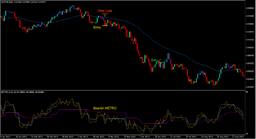Click the 0.81900 price axis label
This screenshot has height=139, width=256.
[x=250, y=87]
